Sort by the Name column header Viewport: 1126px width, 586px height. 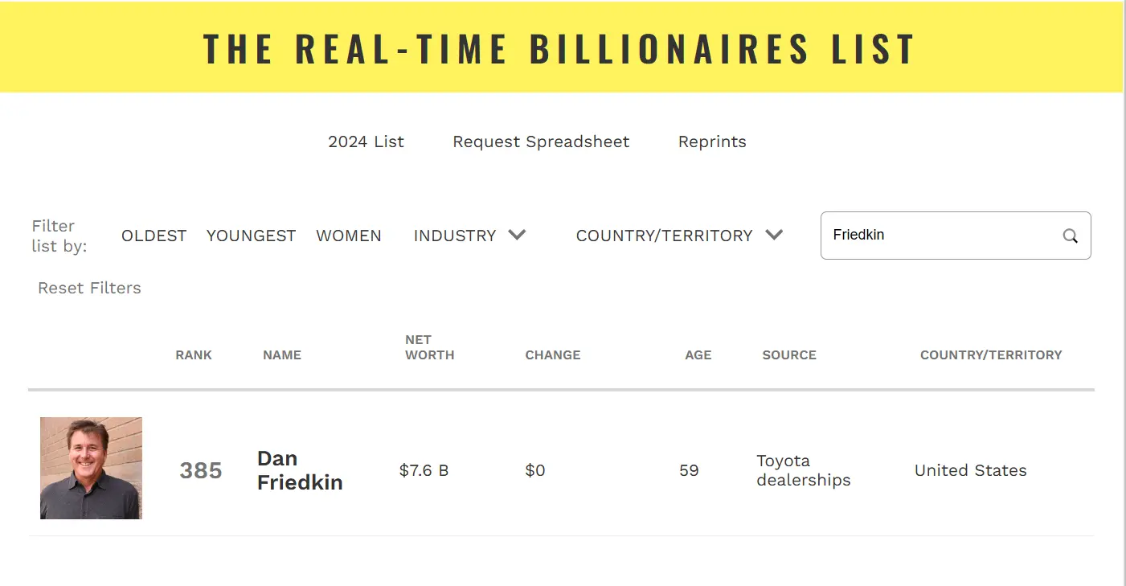[x=282, y=354]
